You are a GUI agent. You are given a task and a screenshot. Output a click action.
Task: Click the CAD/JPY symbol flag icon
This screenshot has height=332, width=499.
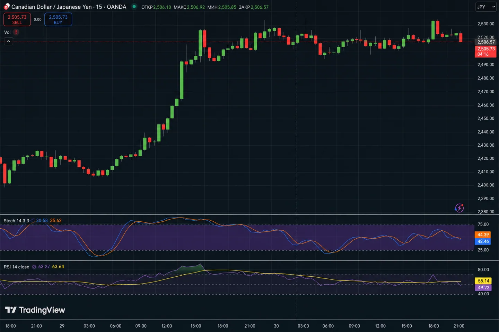(6, 7)
